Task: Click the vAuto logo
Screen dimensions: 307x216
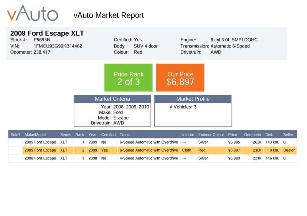Action: point(33,13)
